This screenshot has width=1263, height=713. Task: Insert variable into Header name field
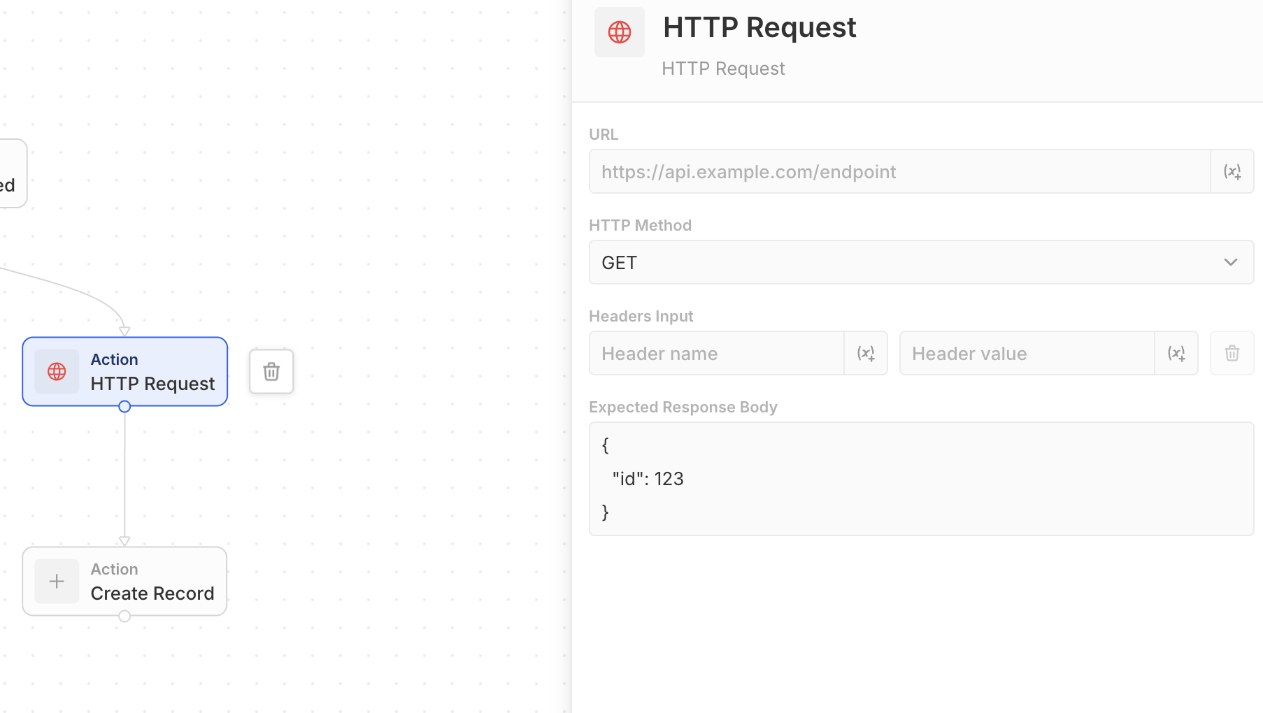tap(866, 353)
